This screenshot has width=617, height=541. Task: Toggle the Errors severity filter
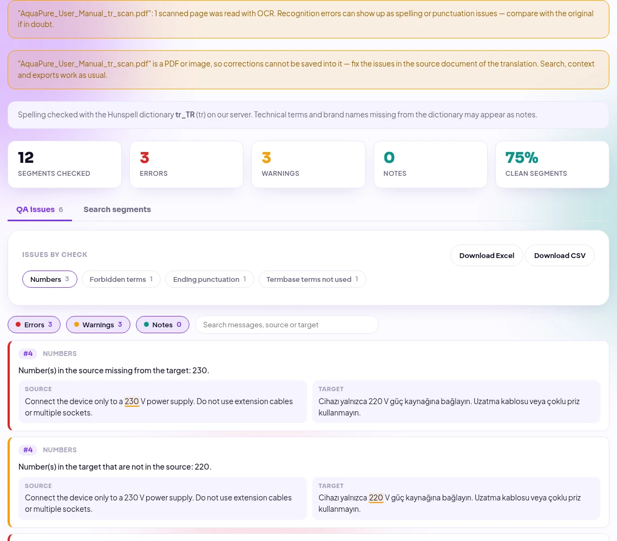34,325
